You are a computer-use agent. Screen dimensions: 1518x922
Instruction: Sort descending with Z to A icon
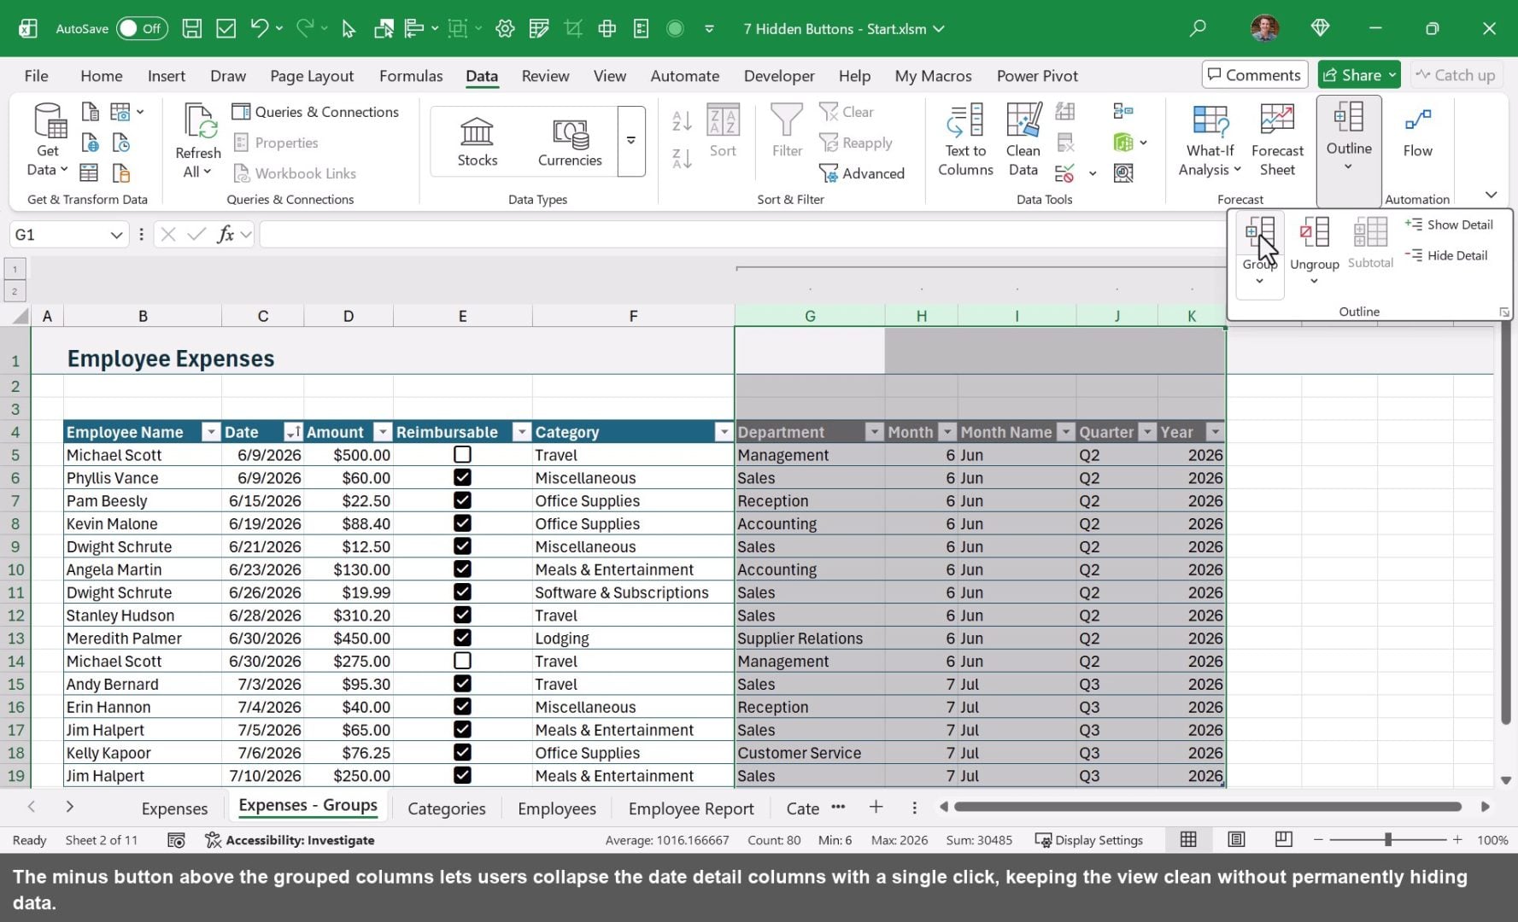(682, 159)
